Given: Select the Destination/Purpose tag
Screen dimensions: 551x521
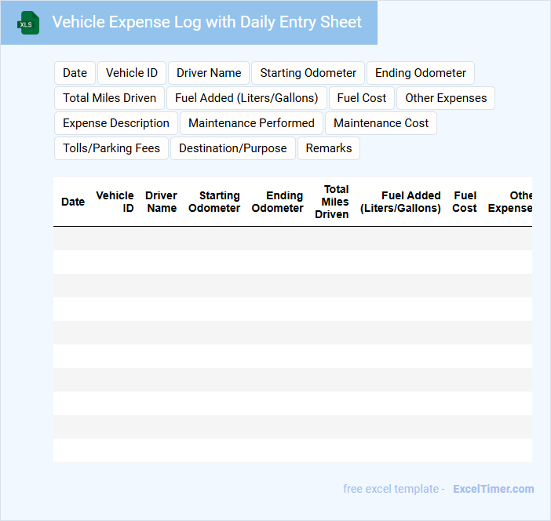Looking at the screenshot, I should (233, 148).
